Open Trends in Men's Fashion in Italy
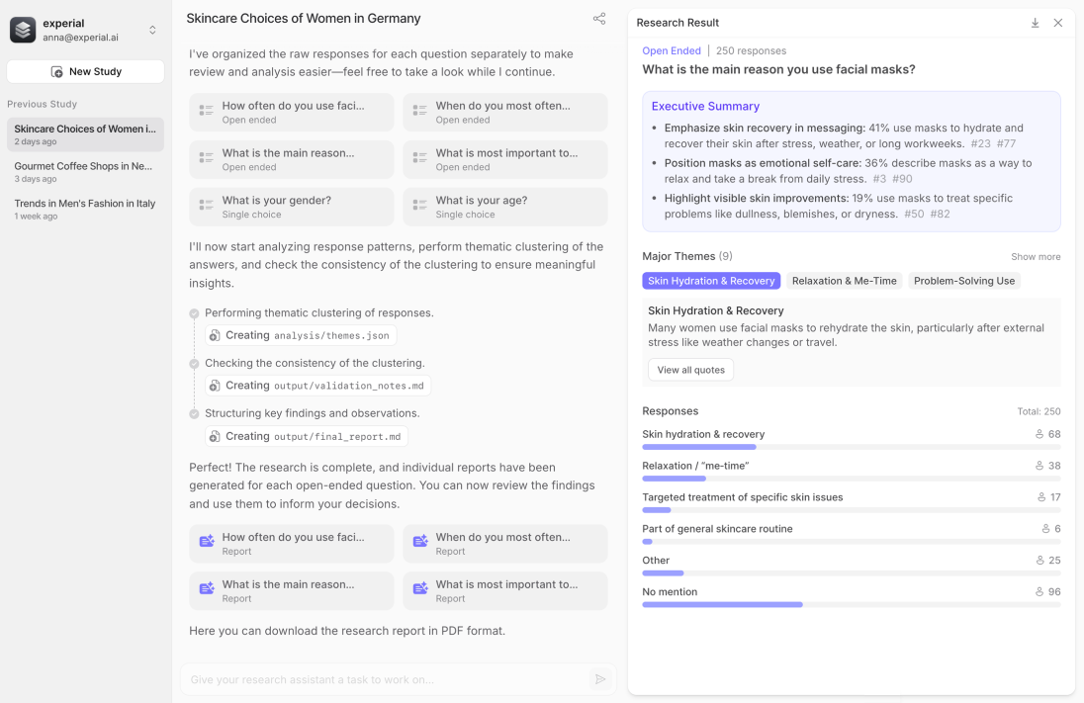This screenshot has width=1084, height=703. [86, 209]
